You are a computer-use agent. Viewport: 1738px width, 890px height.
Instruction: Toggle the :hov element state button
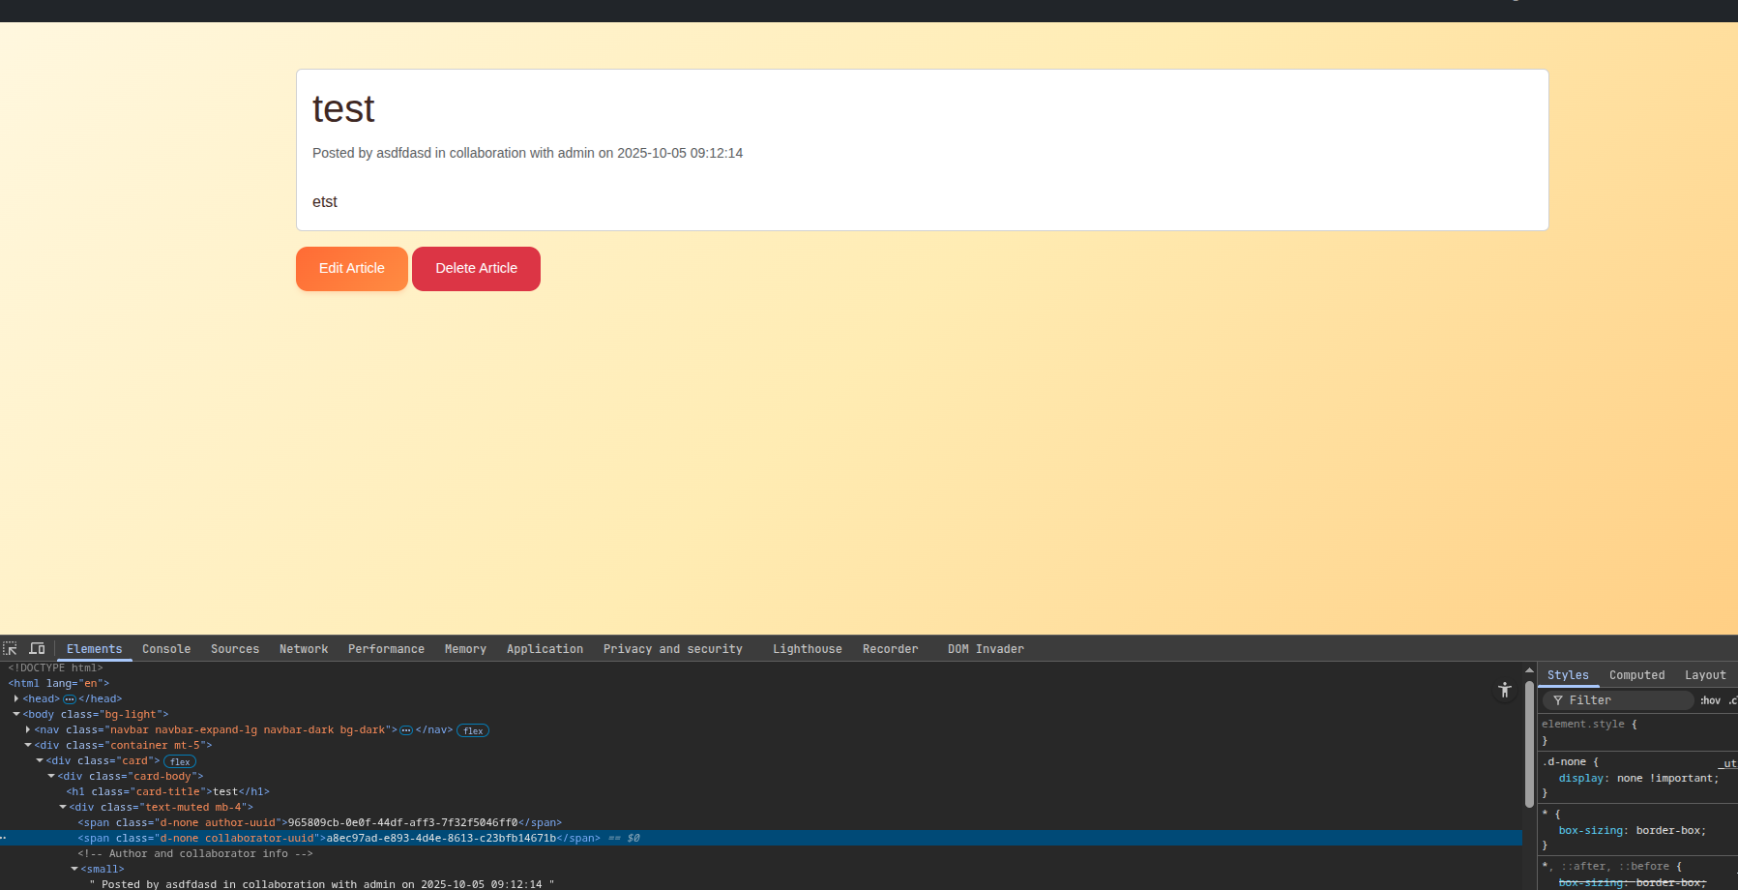point(1710,700)
